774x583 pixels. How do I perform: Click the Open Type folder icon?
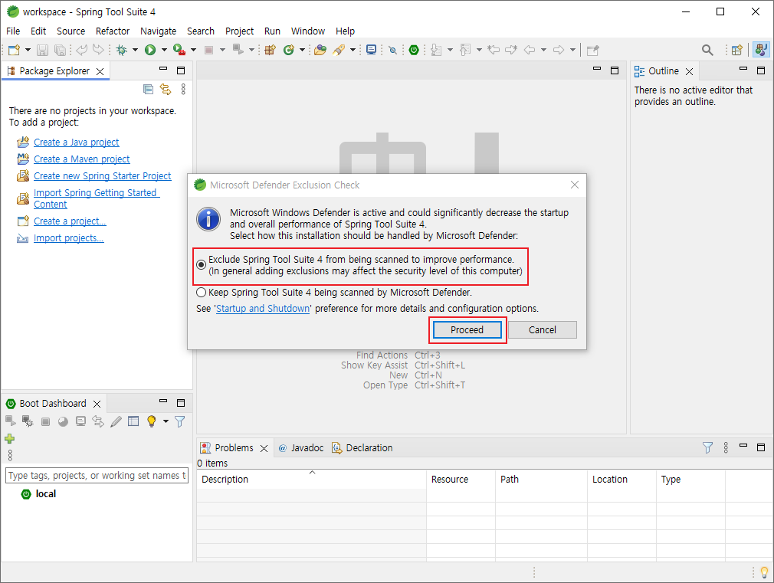(x=320, y=50)
